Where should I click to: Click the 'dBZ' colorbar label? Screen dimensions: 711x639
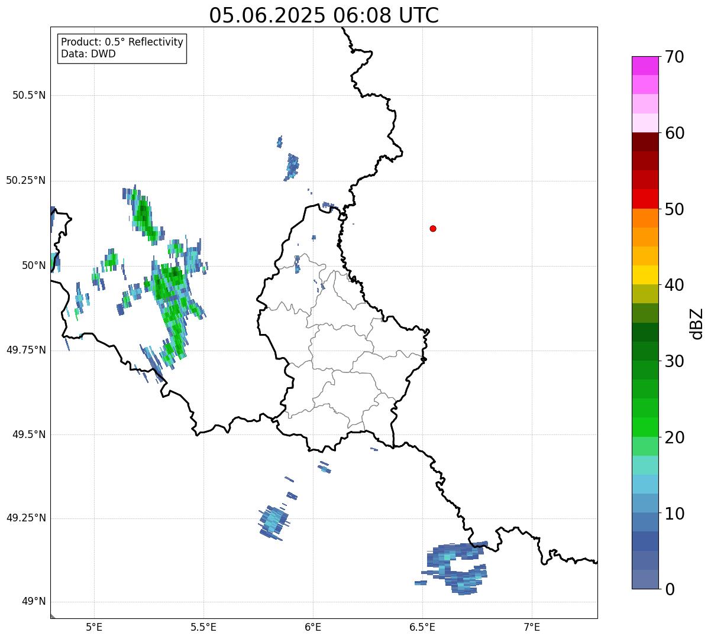(x=697, y=323)
